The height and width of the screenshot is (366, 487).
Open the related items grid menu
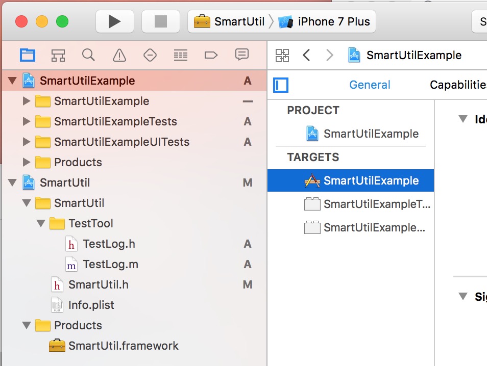pyautogui.click(x=282, y=56)
